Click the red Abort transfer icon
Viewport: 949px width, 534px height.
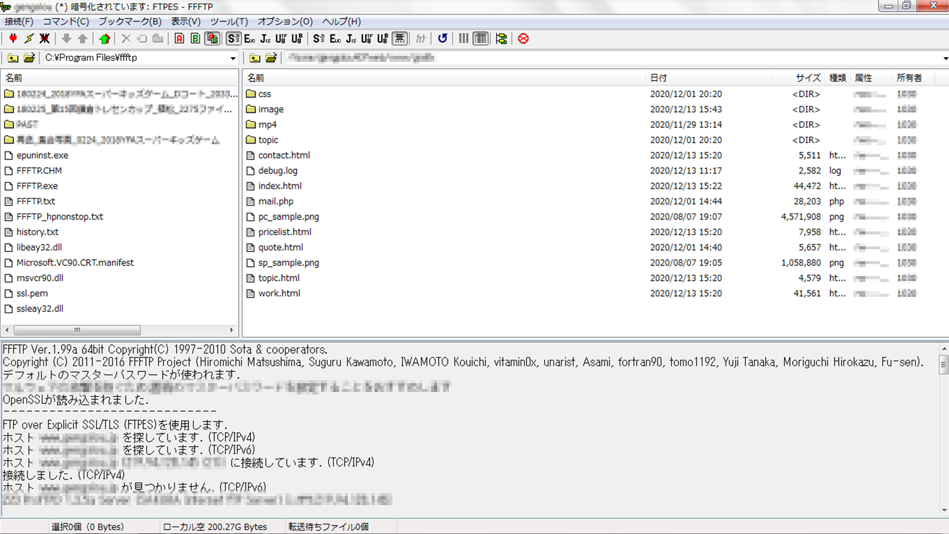(x=523, y=39)
